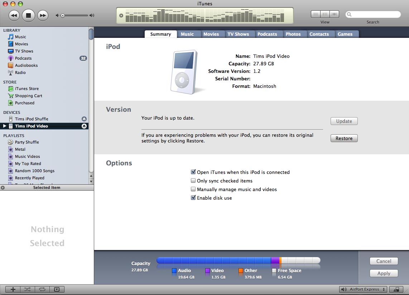The width and height of the screenshot is (409, 295).
Task: Click the sidebar scroll down arrow
Action: (91, 181)
